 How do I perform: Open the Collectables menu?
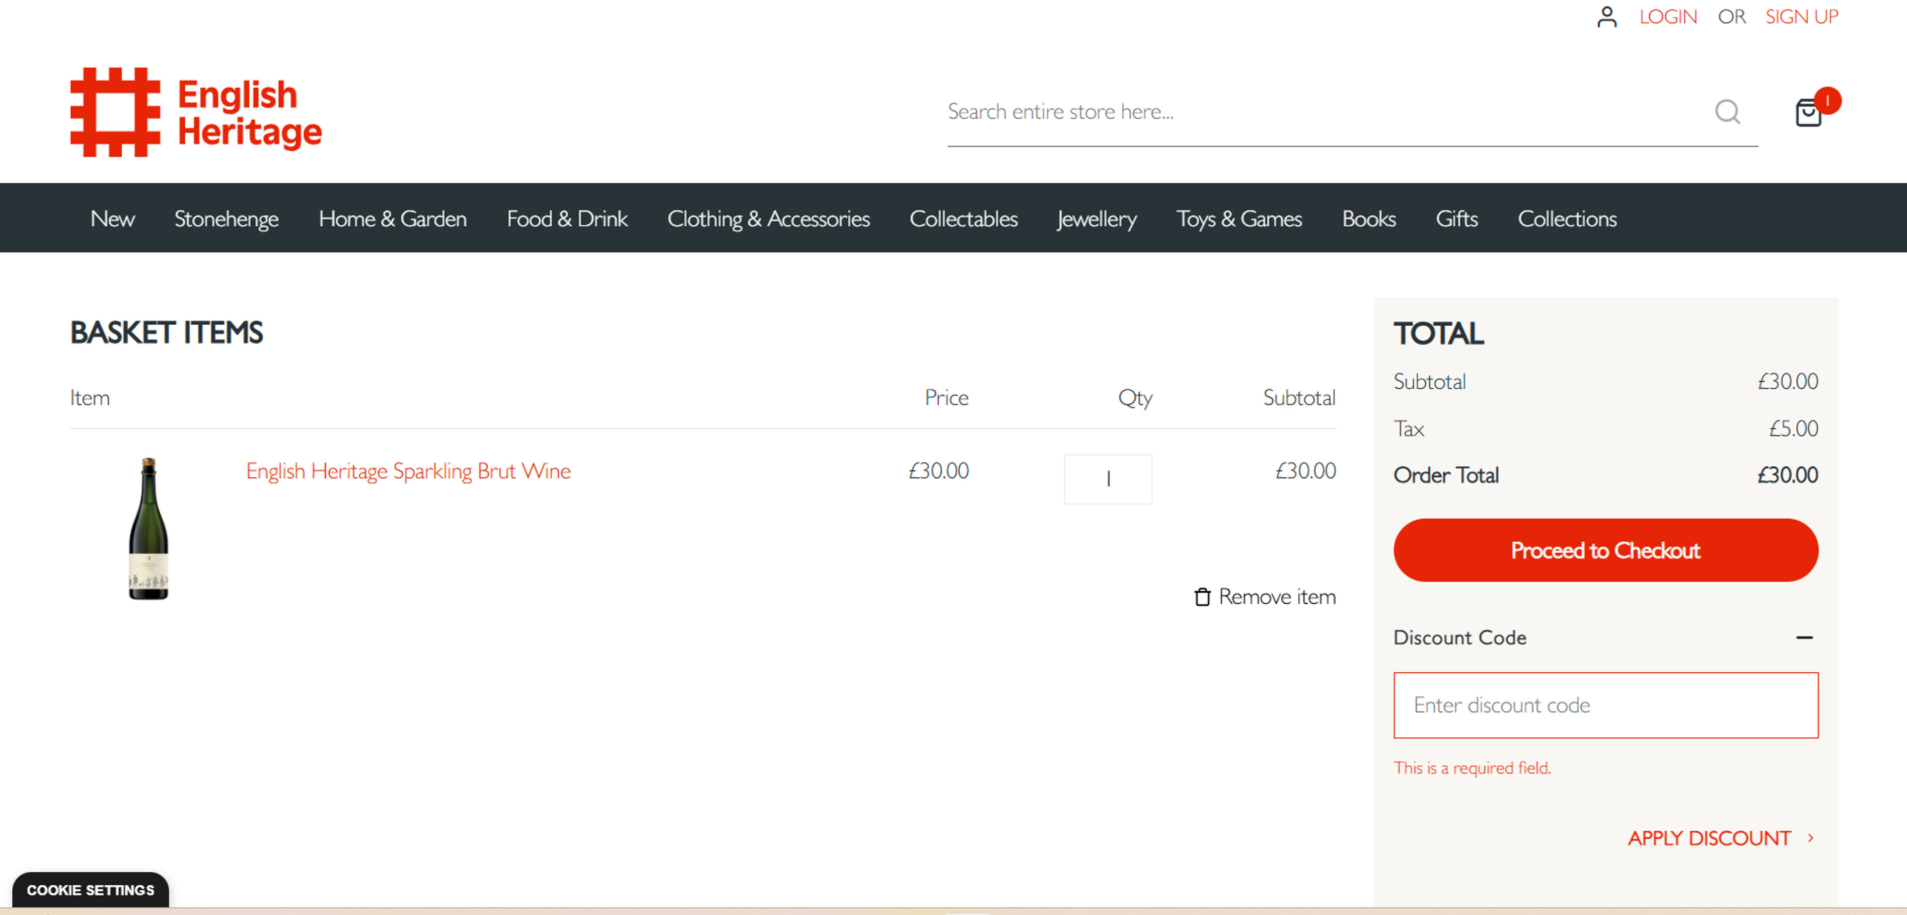click(x=963, y=218)
